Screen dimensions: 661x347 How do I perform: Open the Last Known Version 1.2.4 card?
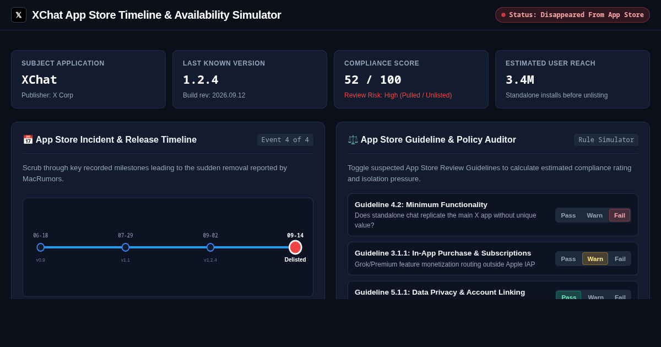[250, 79]
